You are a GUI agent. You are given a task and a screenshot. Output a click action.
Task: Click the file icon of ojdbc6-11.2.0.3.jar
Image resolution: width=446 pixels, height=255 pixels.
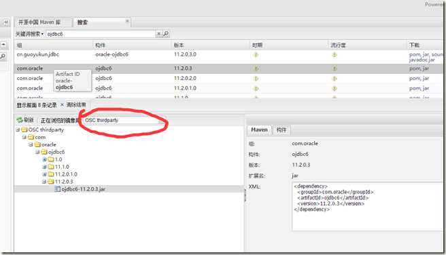coord(58,189)
